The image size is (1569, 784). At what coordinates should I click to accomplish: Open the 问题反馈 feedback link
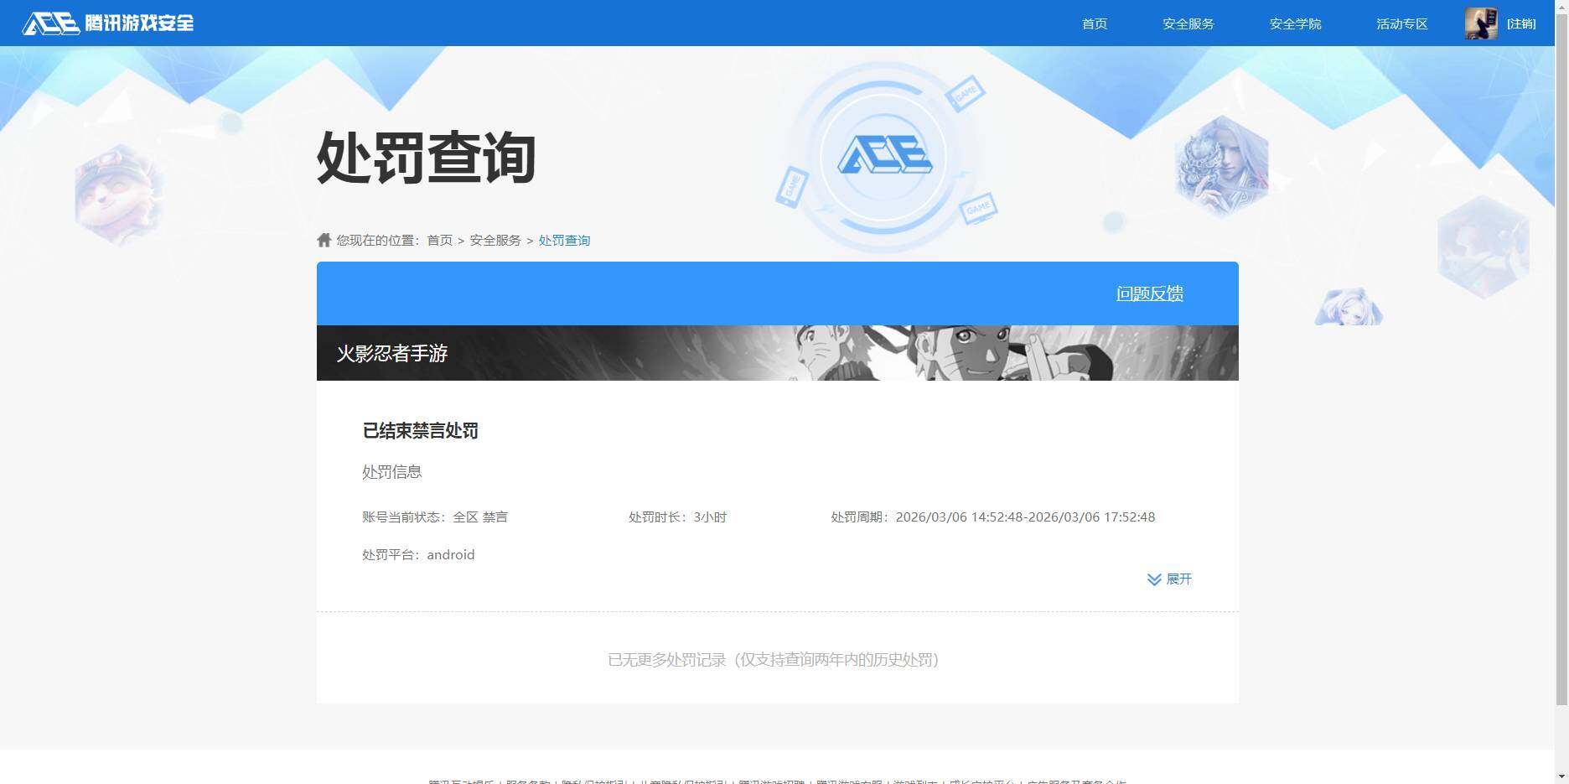coord(1149,293)
